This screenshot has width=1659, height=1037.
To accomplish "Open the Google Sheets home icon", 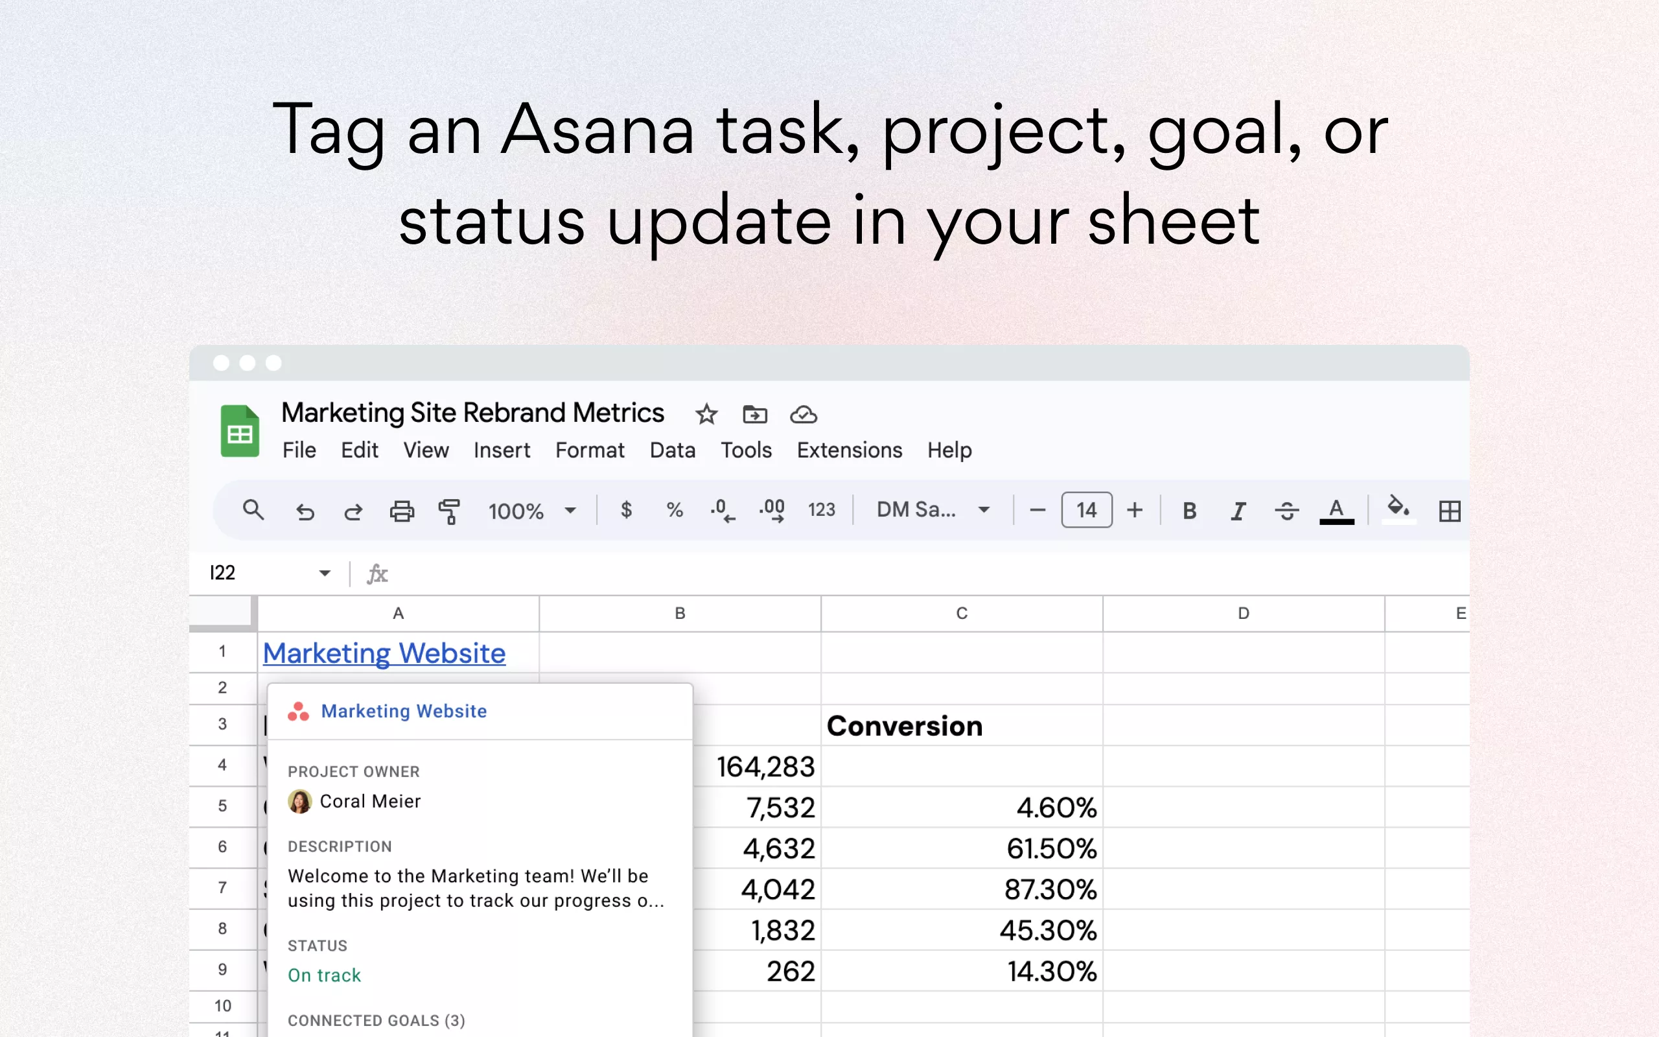I will (239, 431).
